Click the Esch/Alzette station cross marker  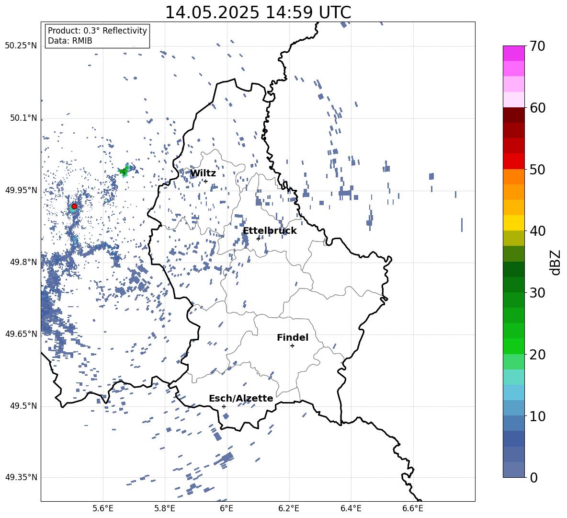[224, 406]
